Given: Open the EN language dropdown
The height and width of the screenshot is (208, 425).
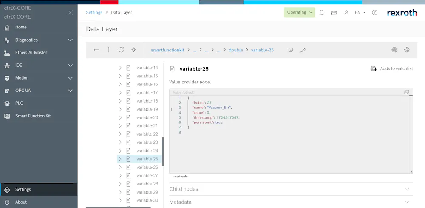Looking at the screenshot, I should click(360, 12).
